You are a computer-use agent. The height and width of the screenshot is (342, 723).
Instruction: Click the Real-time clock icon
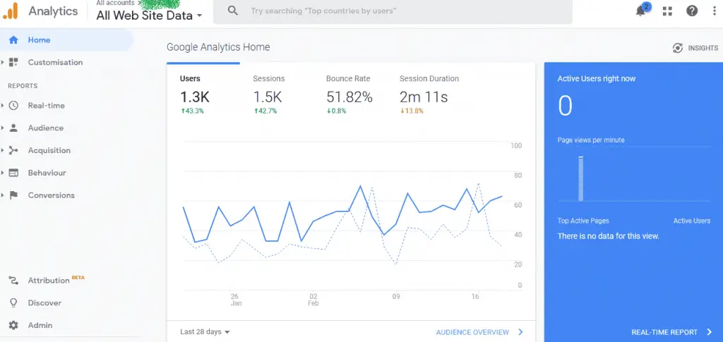[x=13, y=105]
